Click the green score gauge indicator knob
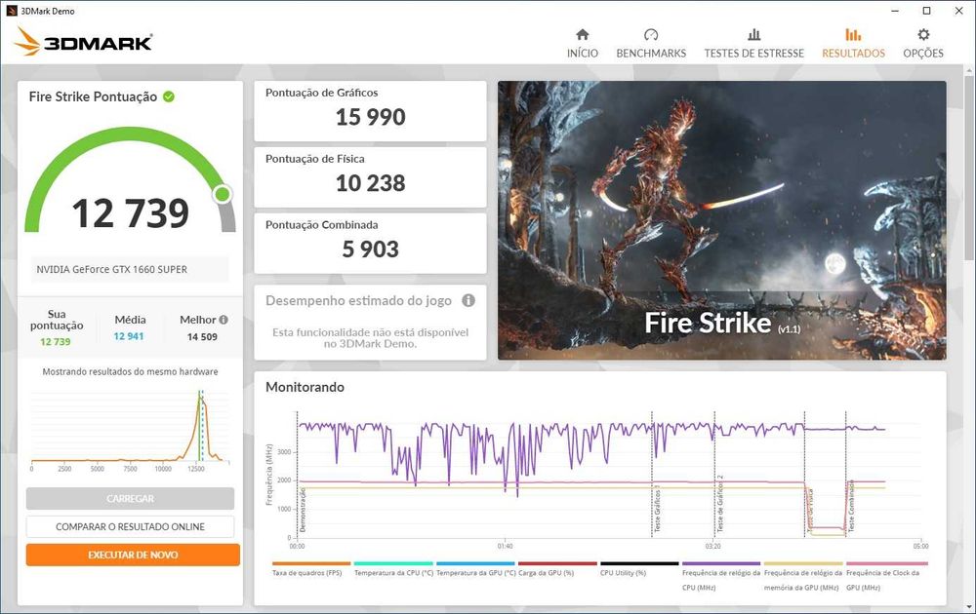The image size is (976, 614). tap(223, 195)
